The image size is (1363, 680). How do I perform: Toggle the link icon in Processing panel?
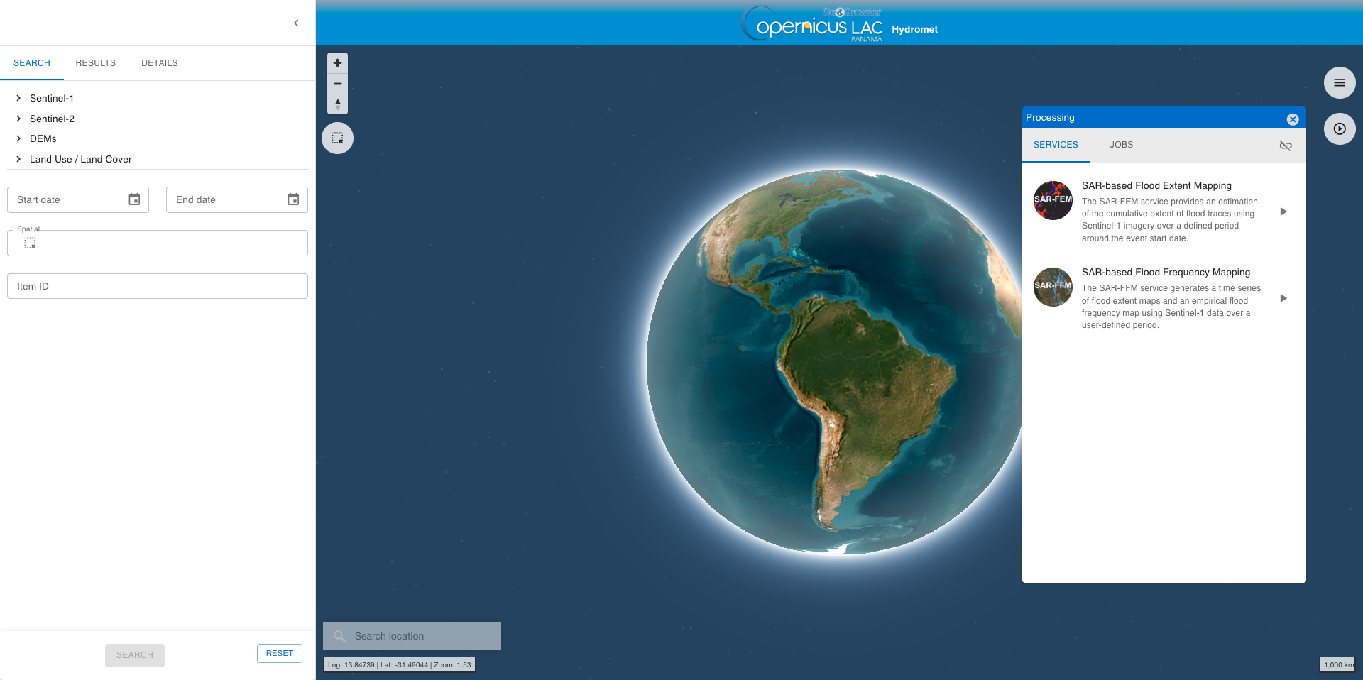point(1285,146)
